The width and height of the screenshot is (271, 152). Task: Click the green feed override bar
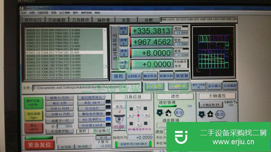click(x=167, y=106)
